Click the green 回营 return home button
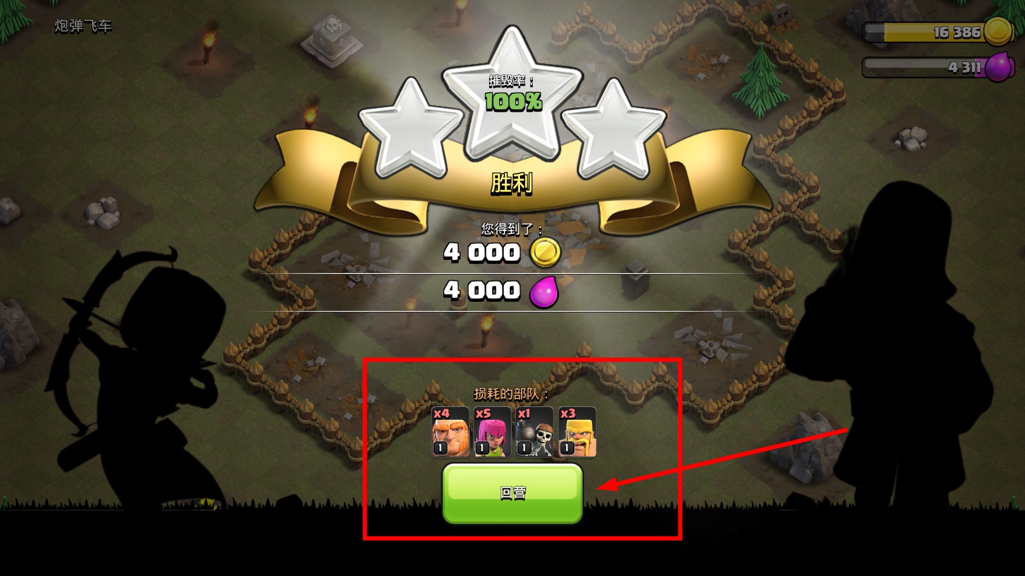1025x576 pixels. pyautogui.click(x=512, y=493)
